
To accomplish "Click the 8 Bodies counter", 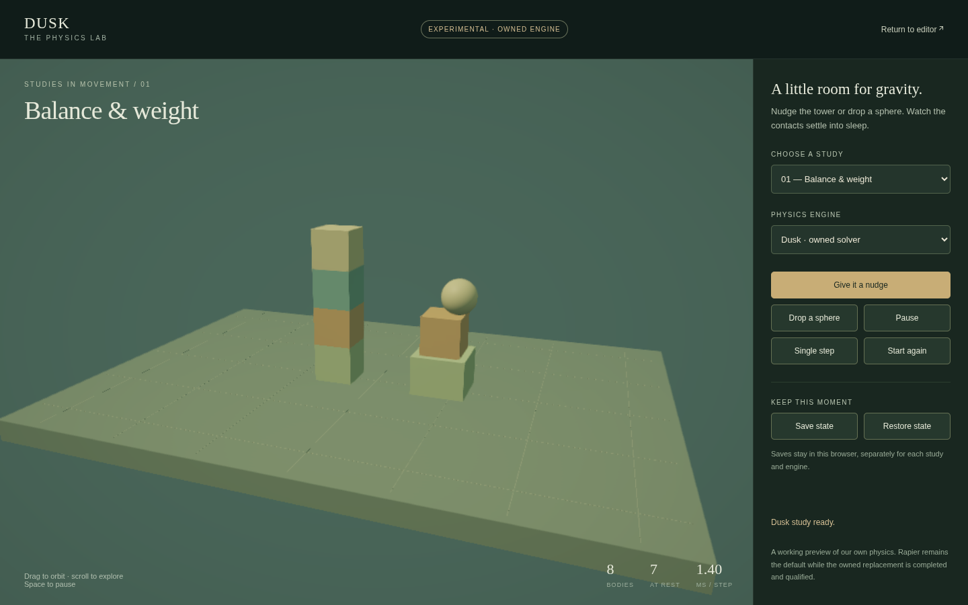I will tap(619, 575).
